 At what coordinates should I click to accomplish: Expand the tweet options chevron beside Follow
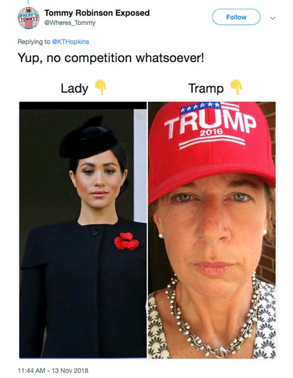pos(273,18)
